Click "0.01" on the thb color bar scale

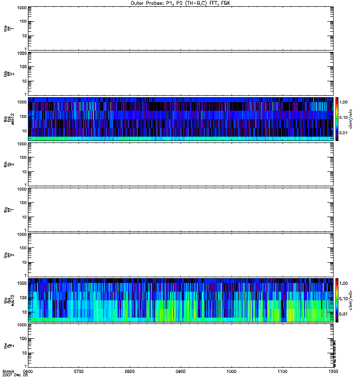[343, 133]
